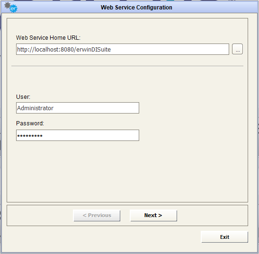Click on the masked password dots

pos(30,136)
